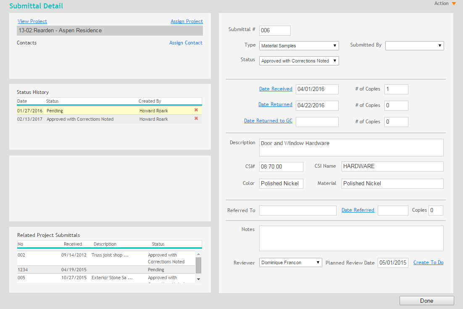Screen dimensions: 463x309
Task: Click the Referred To field
Action: (297, 210)
